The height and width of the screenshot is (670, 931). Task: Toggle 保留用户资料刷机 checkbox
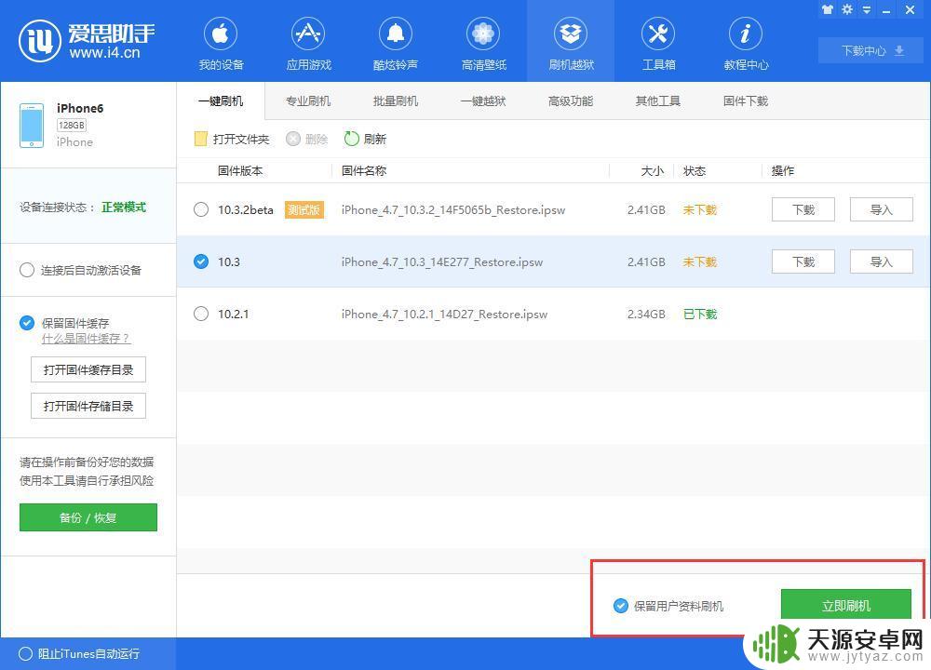620,606
